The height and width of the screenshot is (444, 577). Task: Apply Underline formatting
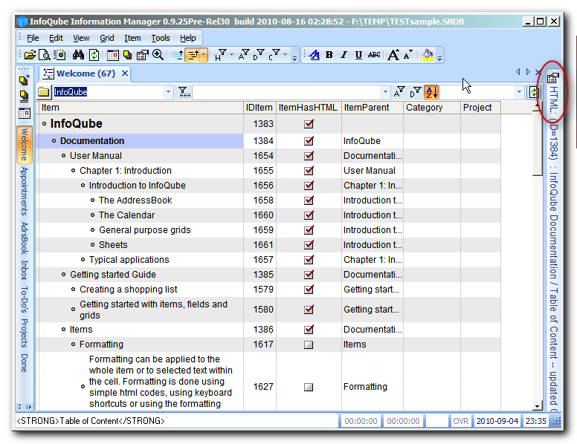point(358,55)
